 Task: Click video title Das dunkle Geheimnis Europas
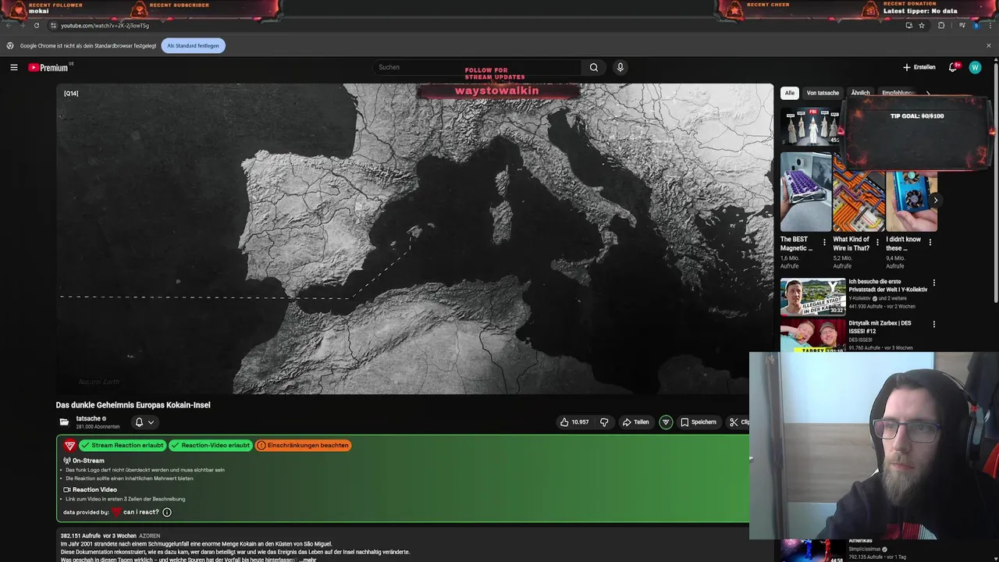[x=133, y=405]
